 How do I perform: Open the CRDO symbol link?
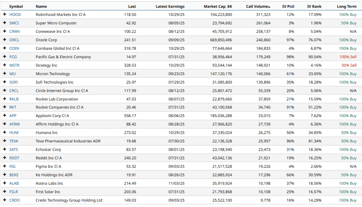14,200
